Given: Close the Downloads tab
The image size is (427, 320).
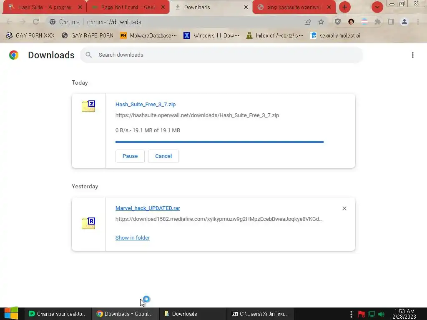Looking at the screenshot, I should tap(246, 7).
